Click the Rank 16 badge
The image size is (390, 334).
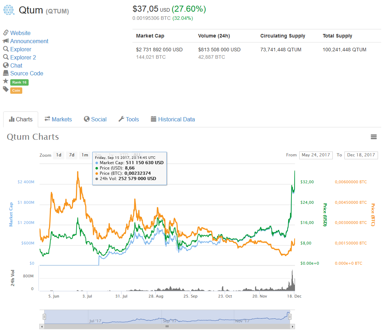click(x=19, y=82)
